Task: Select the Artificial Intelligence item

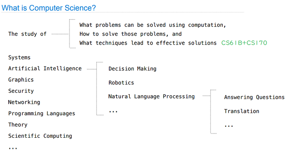Action: point(45,68)
